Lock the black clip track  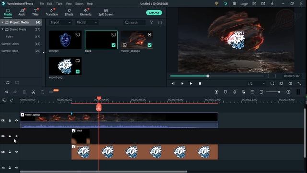10,136
